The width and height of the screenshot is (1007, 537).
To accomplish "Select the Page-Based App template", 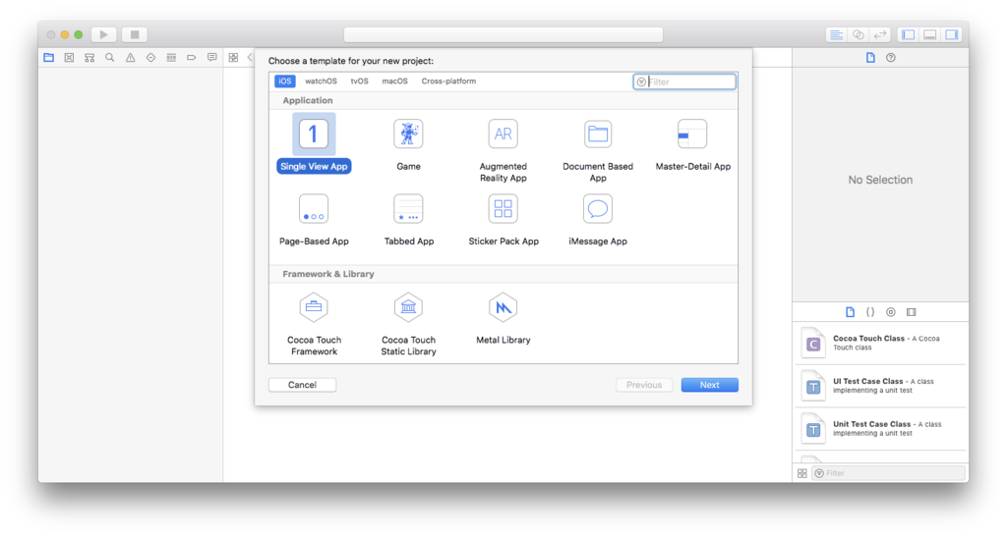I will click(314, 220).
